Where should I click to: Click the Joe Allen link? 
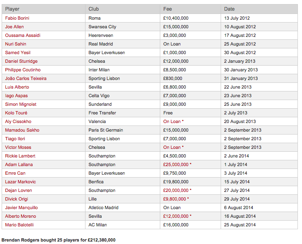pos(14,27)
